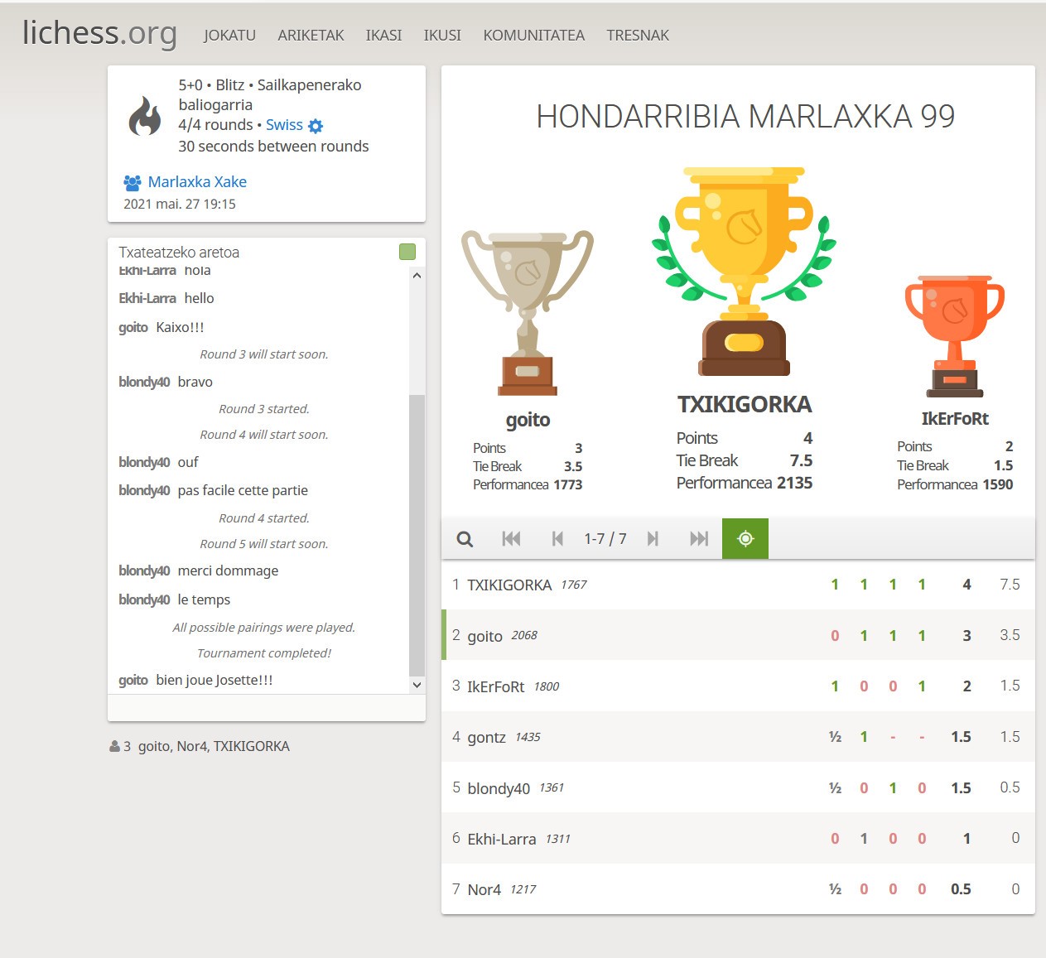The image size is (1046, 958).
Task: Jump to first standings page
Action: 511,539
